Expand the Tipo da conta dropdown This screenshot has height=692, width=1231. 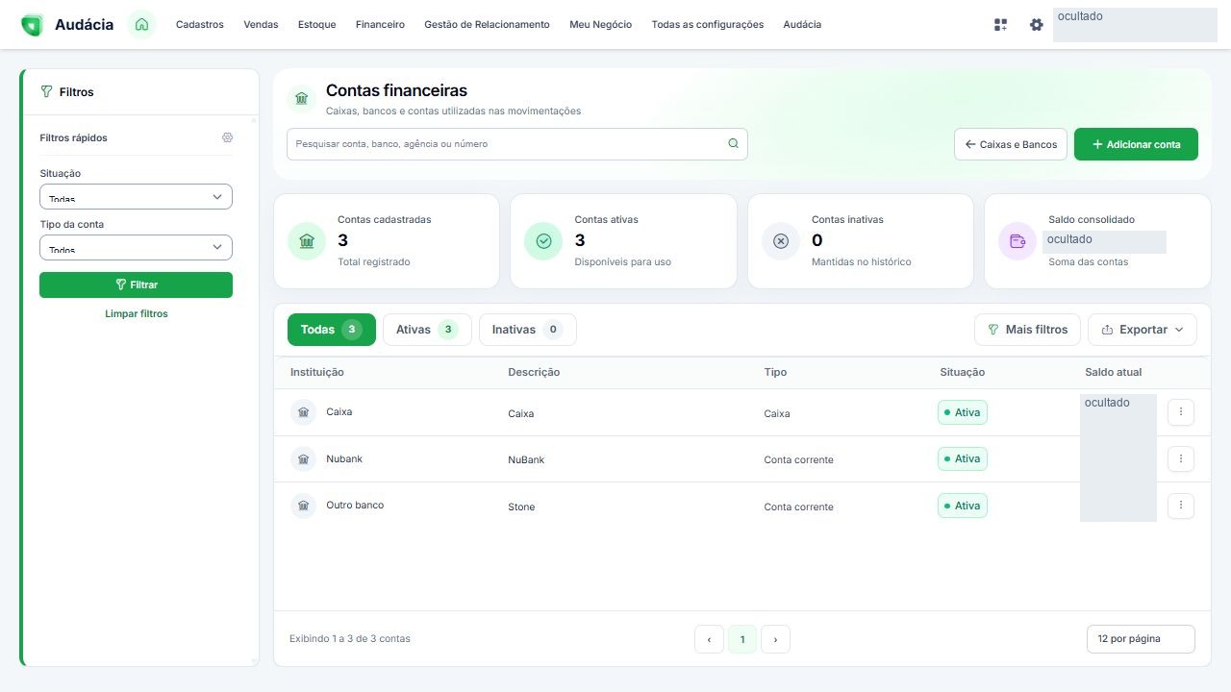136,247
